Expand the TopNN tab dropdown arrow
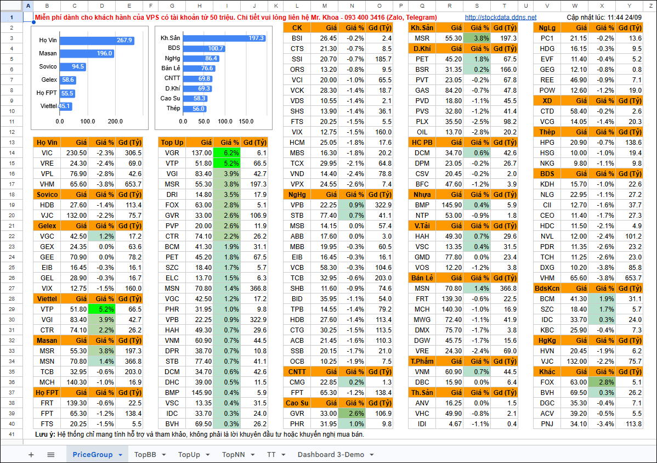Image resolution: width=657 pixels, height=463 pixels. pos(253,455)
